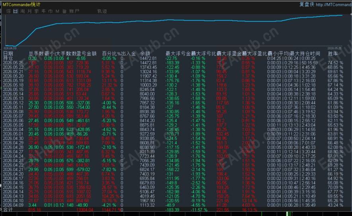The height and width of the screenshot is (216, 352).
Task: Select the 2026.04.21 date row
Action: (13, 170)
